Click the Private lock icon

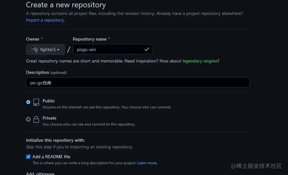(x=36, y=119)
